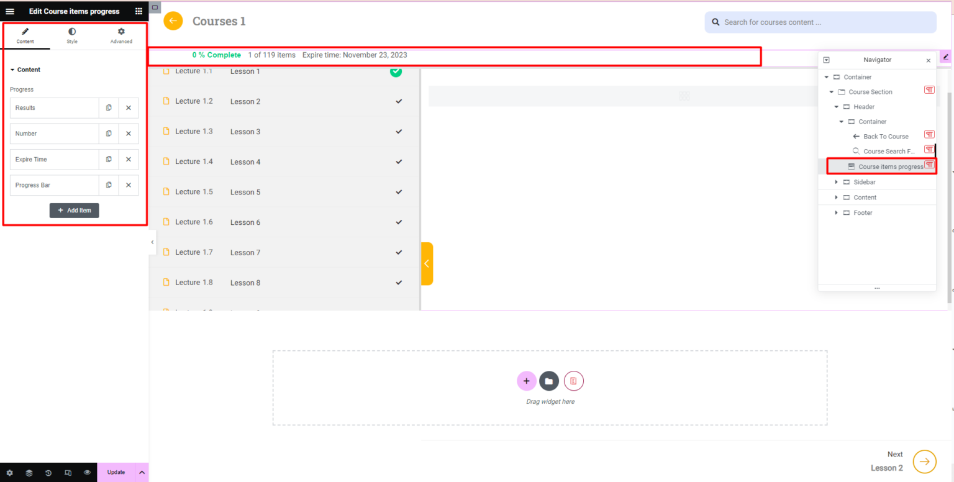The width and height of the screenshot is (954, 482).
Task: Open templates via the folder icon
Action: pos(549,380)
